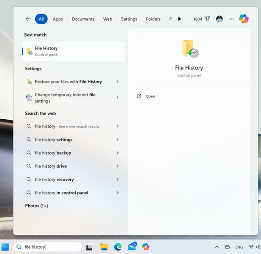Open the Mail app on taskbar
Image resolution: width=261 pixels, height=254 pixels.
[132, 246]
